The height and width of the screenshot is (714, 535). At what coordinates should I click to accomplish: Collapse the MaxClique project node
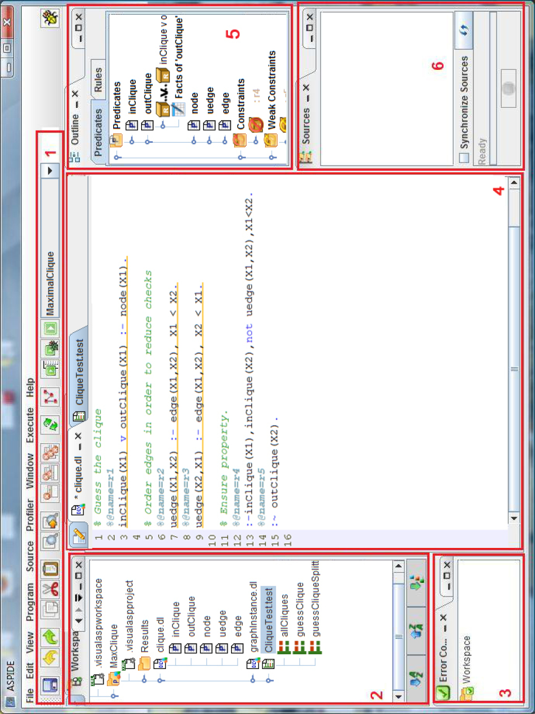(113, 696)
